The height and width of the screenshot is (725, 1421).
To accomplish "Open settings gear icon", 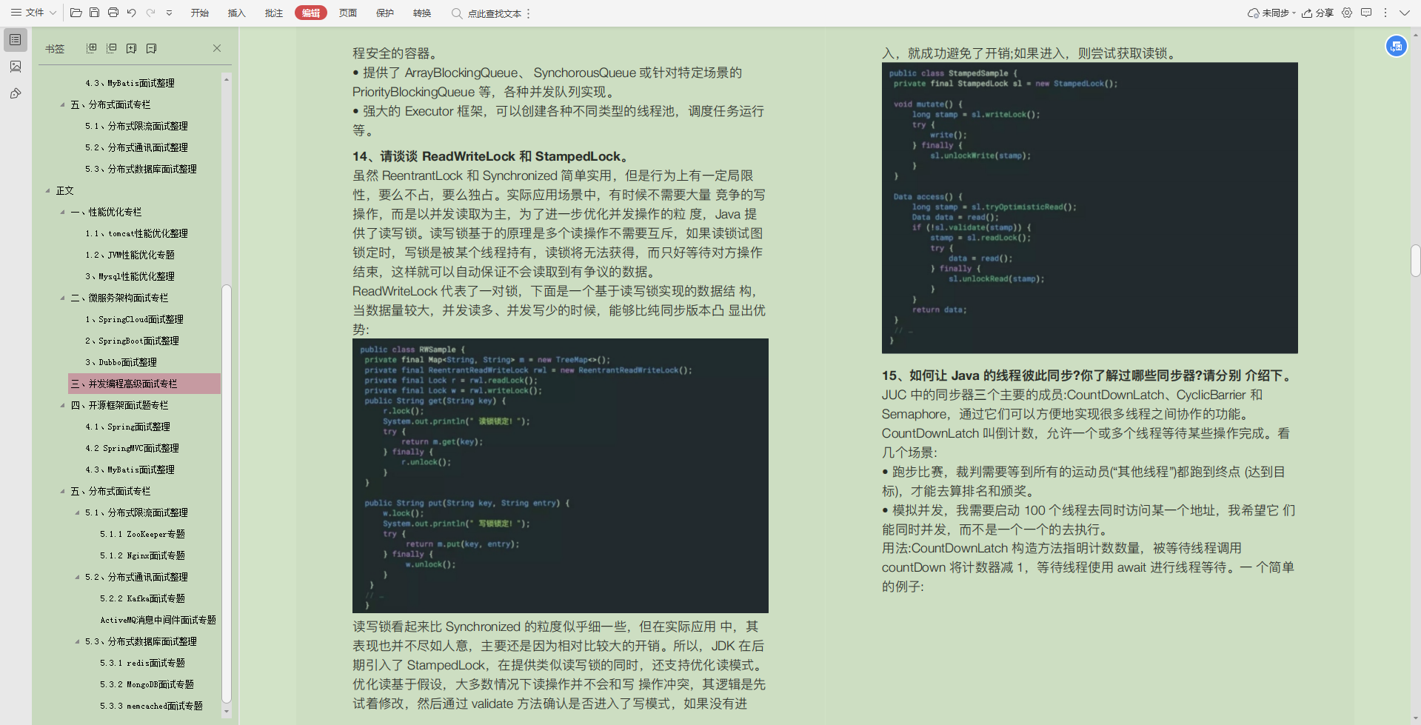I will point(1347,13).
